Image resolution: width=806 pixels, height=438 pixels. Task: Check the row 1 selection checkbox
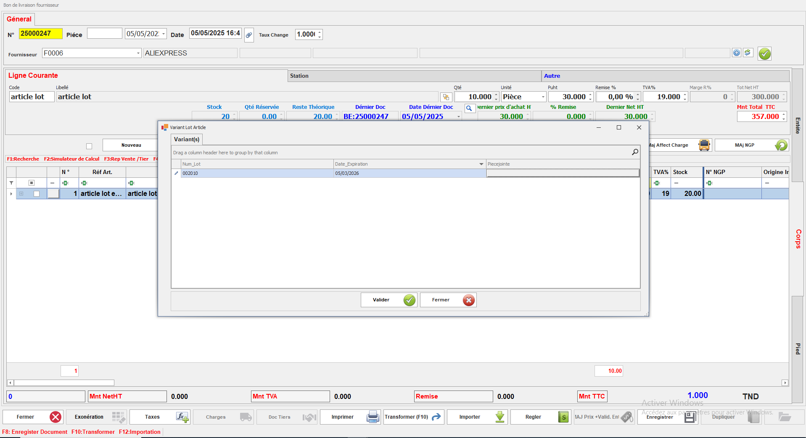[x=37, y=194]
